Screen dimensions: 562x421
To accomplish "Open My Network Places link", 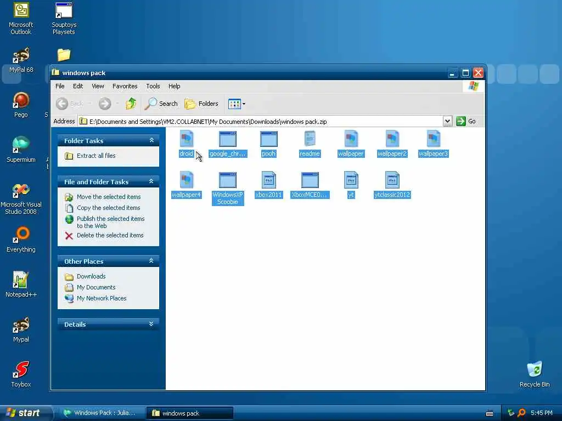I will (102, 298).
